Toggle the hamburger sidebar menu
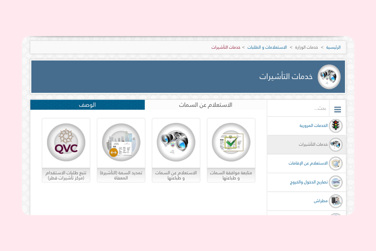This screenshot has width=376, height=251. (338, 109)
